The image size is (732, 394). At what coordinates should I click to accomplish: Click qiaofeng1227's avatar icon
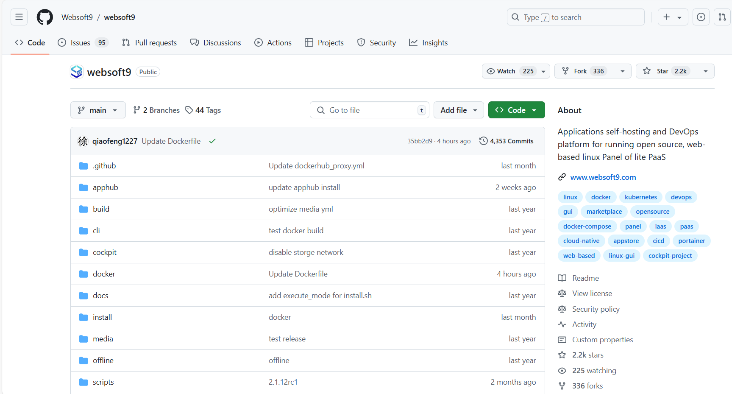(83, 141)
